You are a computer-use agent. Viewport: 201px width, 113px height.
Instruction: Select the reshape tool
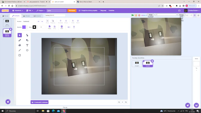point(27,35)
